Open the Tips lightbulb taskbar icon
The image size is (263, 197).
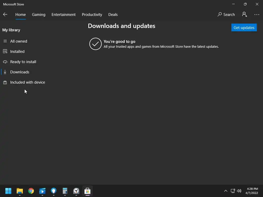coord(54,191)
